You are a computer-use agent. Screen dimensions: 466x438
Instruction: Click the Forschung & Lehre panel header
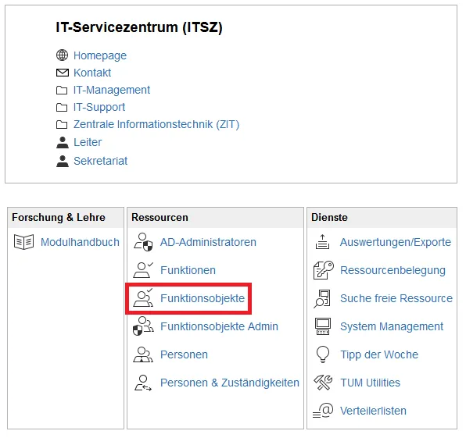tap(66, 218)
